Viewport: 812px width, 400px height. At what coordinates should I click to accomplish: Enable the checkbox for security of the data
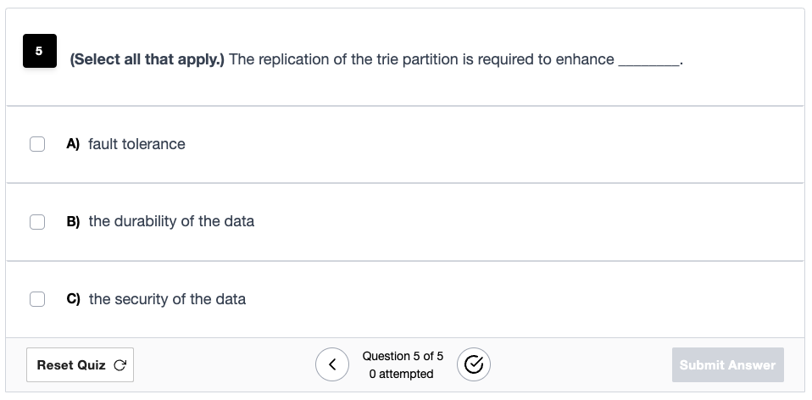37,299
